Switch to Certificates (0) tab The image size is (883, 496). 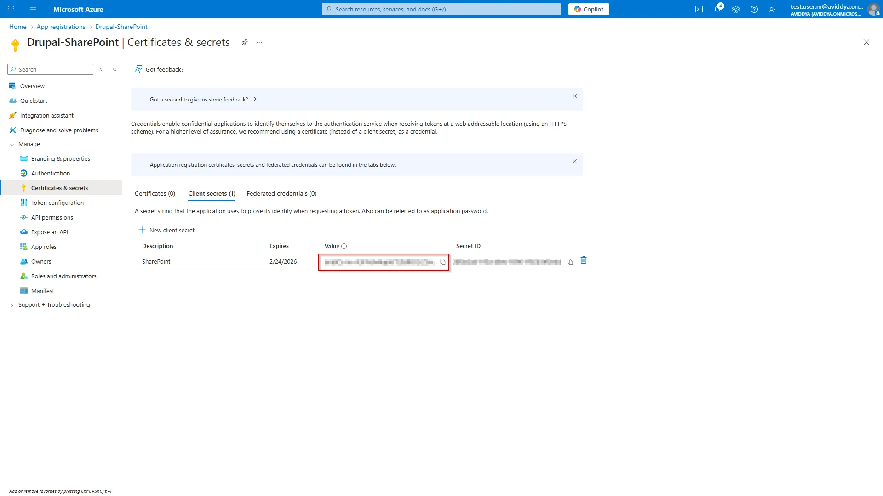coord(155,193)
